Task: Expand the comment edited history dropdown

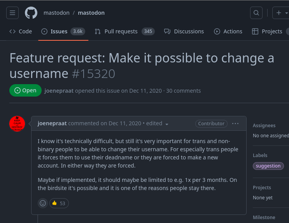Action: [x=167, y=124]
